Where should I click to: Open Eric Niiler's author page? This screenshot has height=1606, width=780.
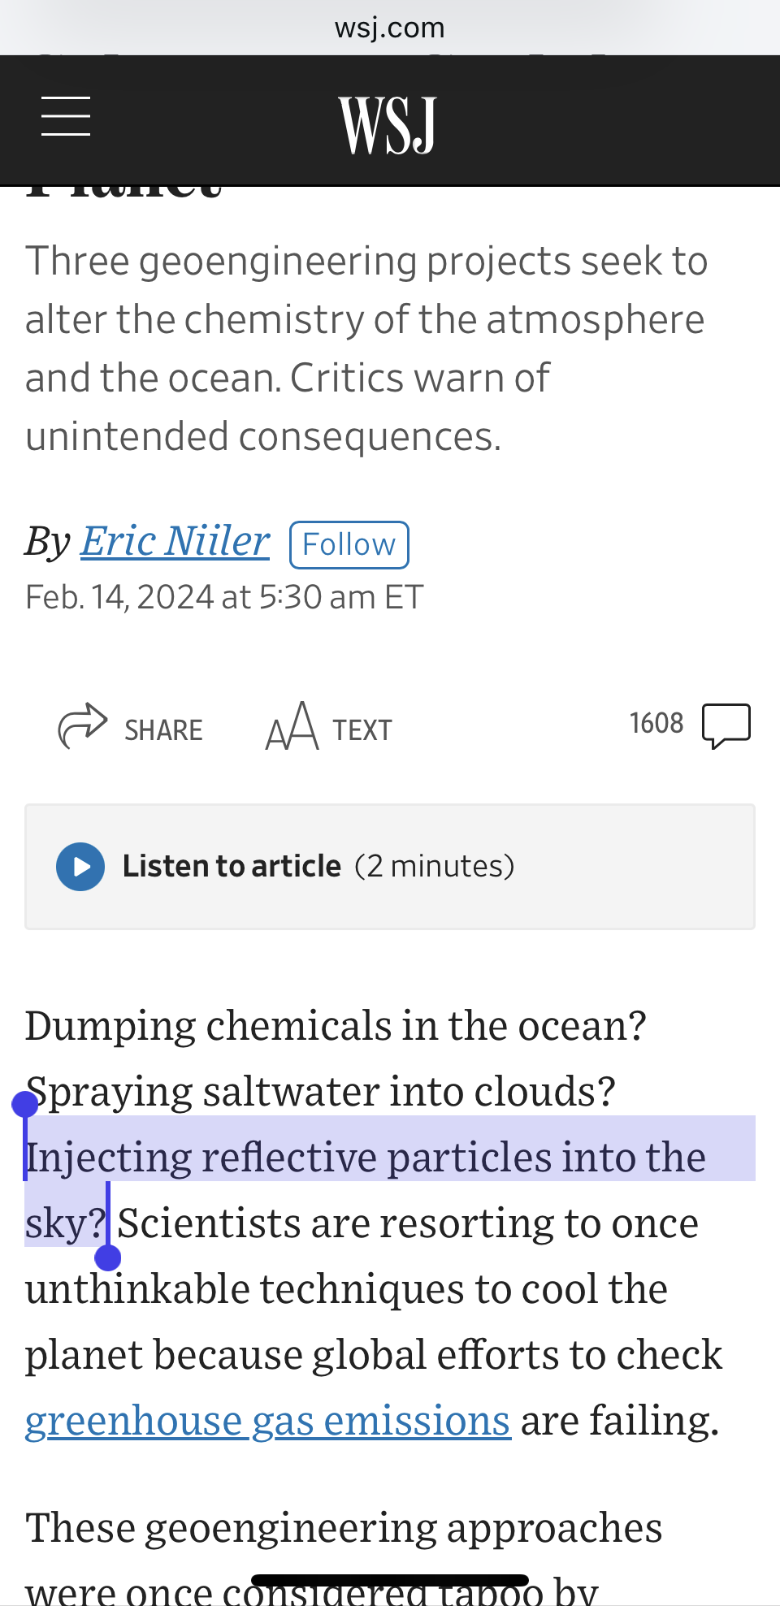(x=175, y=541)
